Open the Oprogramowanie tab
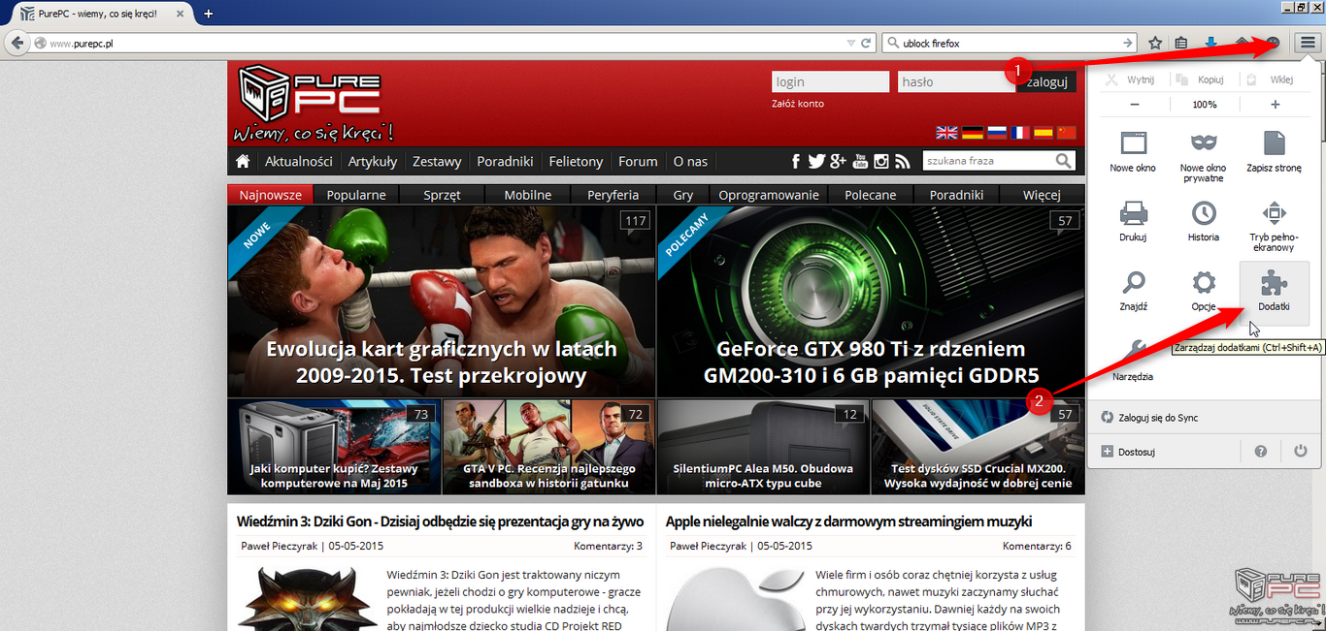This screenshot has height=631, width=1326. [x=769, y=195]
